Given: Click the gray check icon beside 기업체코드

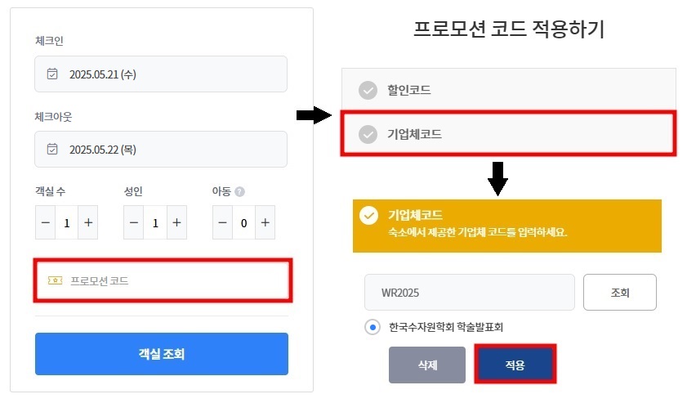Looking at the screenshot, I should pos(368,134).
